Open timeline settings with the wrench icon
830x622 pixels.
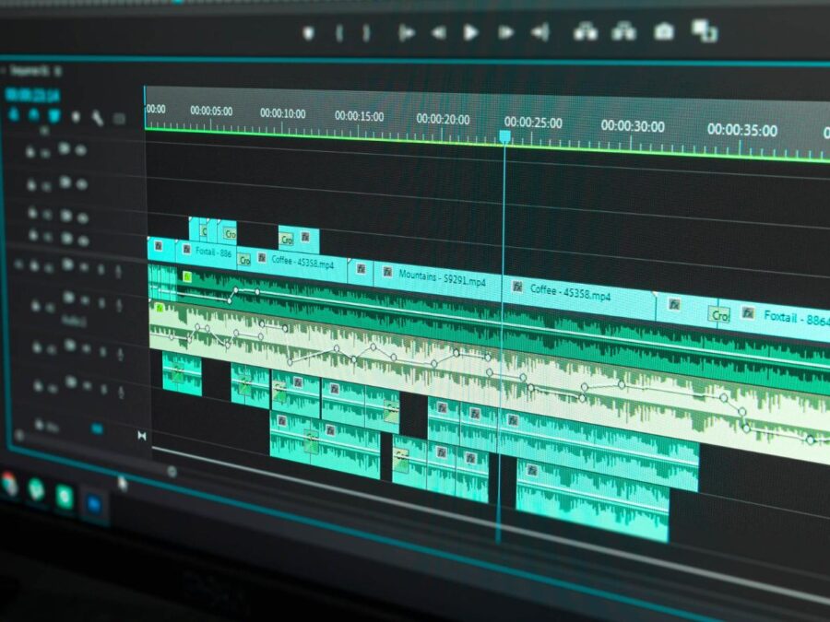pyautogui.click(x=98, y=118)
